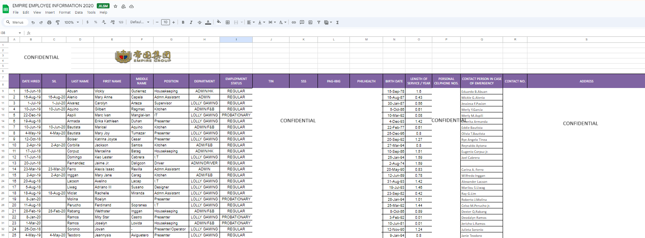Insert a chart
This screenshot has width=645, height=238.
click(310, 22)
